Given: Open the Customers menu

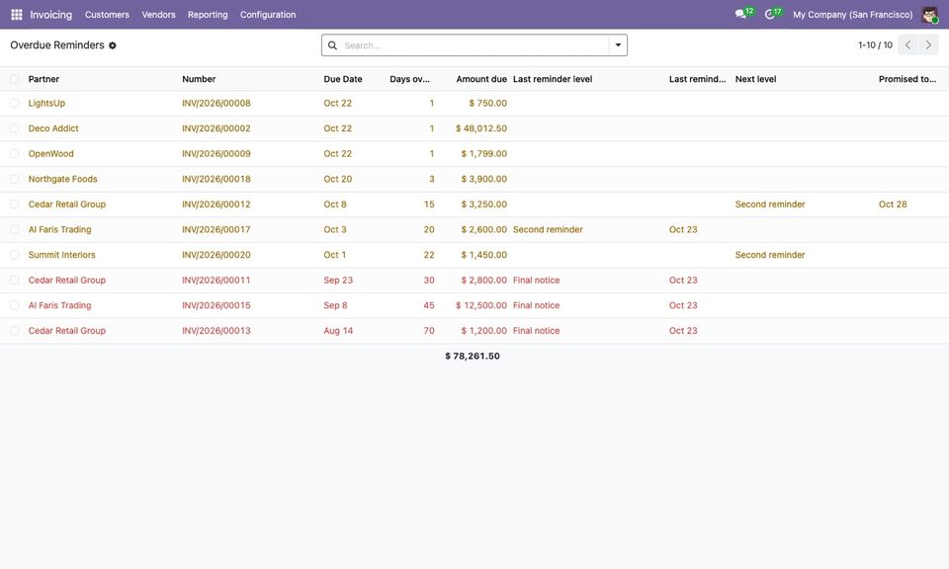Looking at the screenshot, I should 107,15.
